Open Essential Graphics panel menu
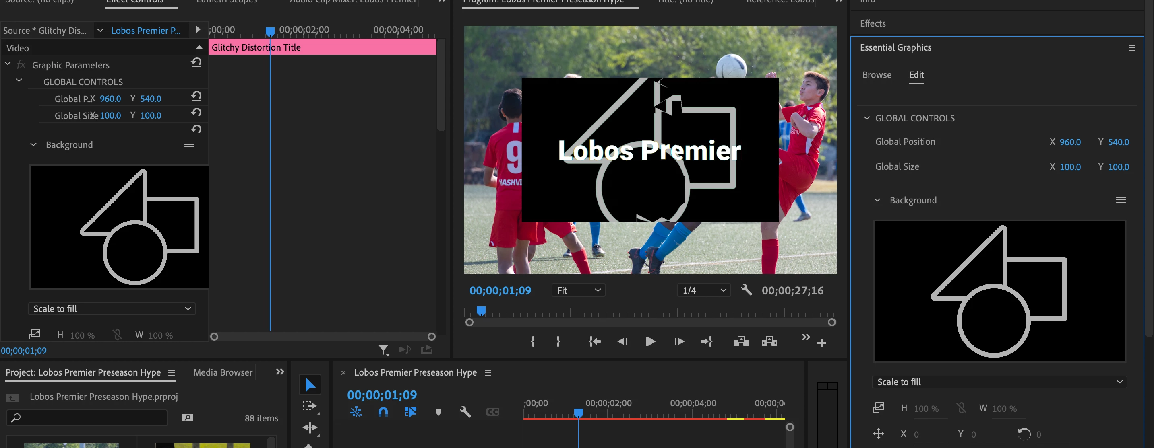The image size is (1154, 448). coord(1132,48)
